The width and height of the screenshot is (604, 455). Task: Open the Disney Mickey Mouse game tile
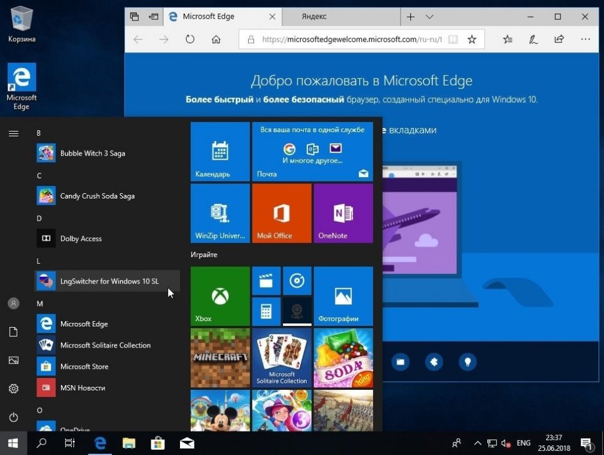click(x=220, y=410)
